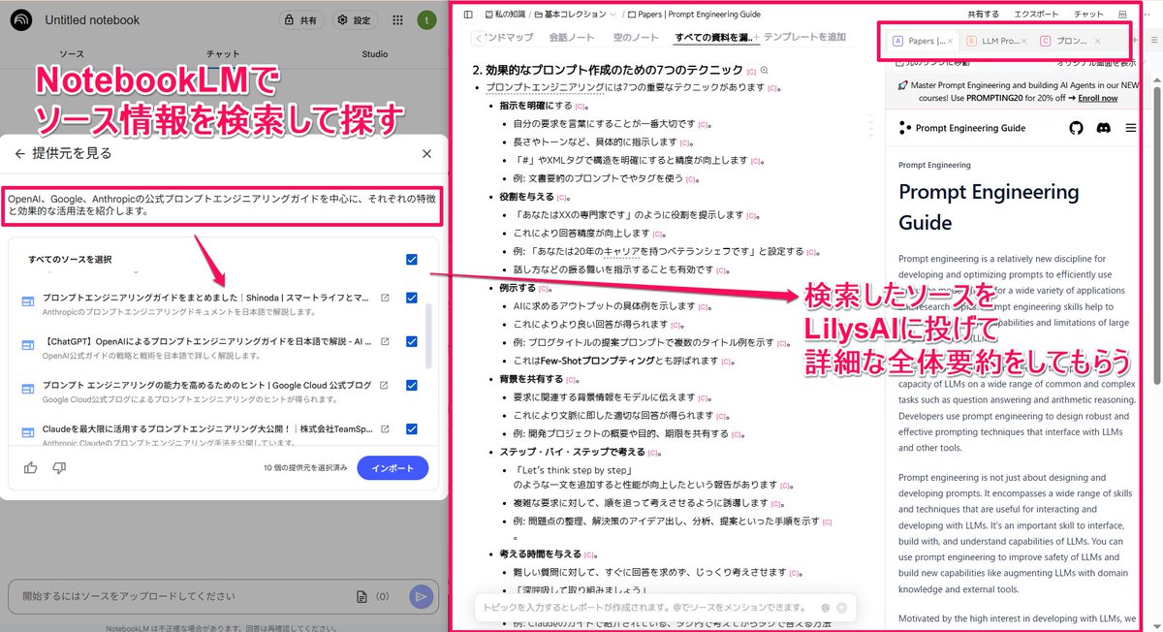Image resolution: width=1163 pixels, height=632 pixels.
Task: Click エクスポート in LilysAI top bar
Action: pos(1036,15)
